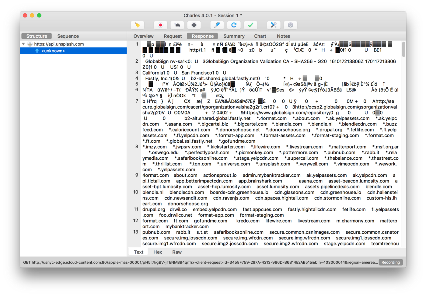
Task: Click the text 'pubnub.com rabb.it s.t.st'
Action: [175, 232]
